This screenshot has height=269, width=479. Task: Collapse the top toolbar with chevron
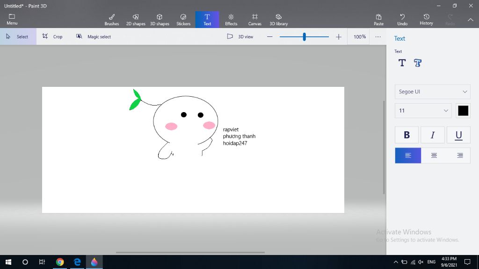[x=471, y=20]
